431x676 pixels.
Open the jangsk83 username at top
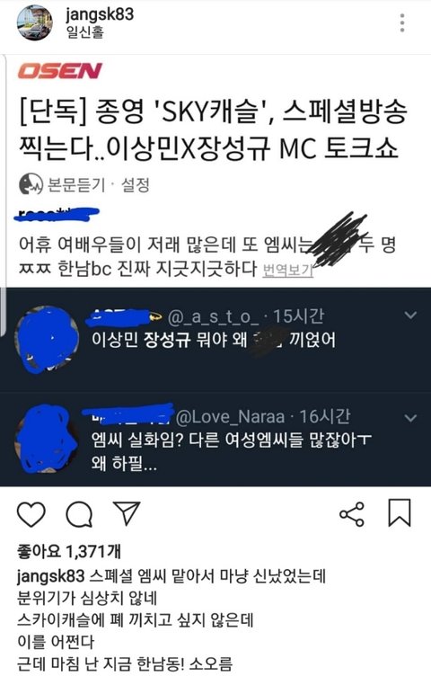point(100,14)
